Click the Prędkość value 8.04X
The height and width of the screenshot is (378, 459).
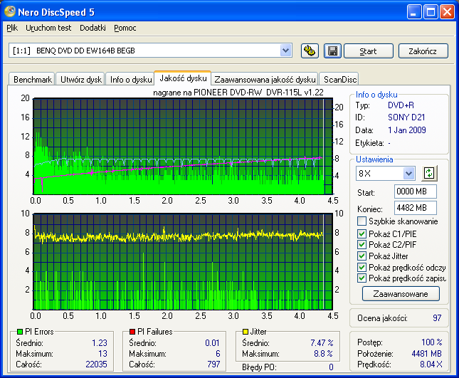coord(431,364)
